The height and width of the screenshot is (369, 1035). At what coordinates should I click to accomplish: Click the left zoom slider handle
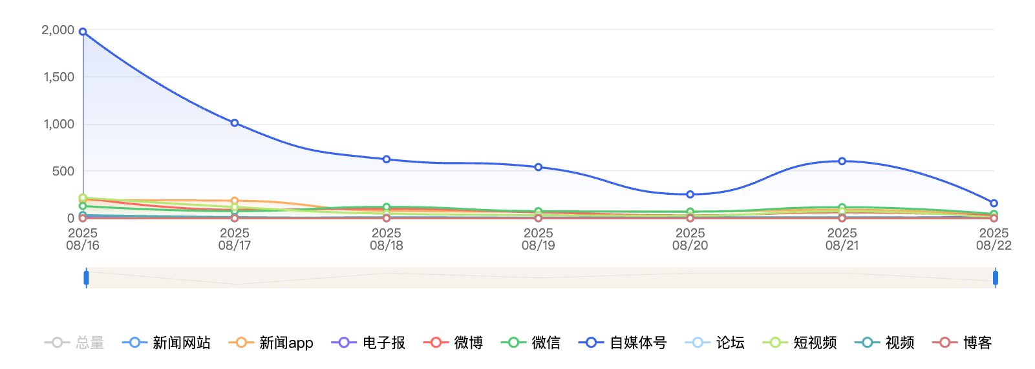coord(86,278)
